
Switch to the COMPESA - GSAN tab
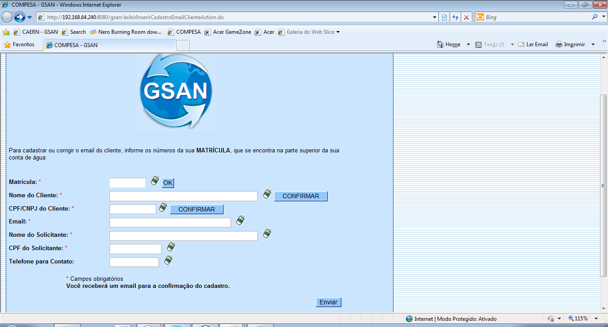[110, 45]
